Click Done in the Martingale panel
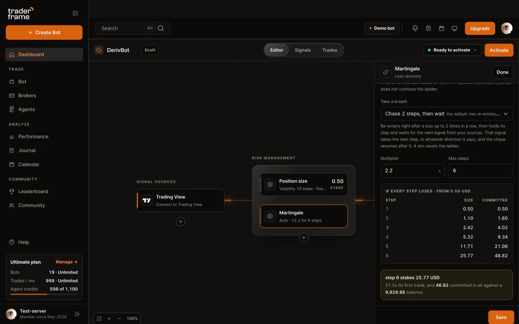 [502, 72]
